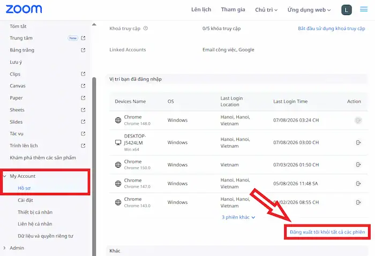This screenshot has width=375, height=256.
Task: Click sidebar scroll-up arrow
Action: 94,25
